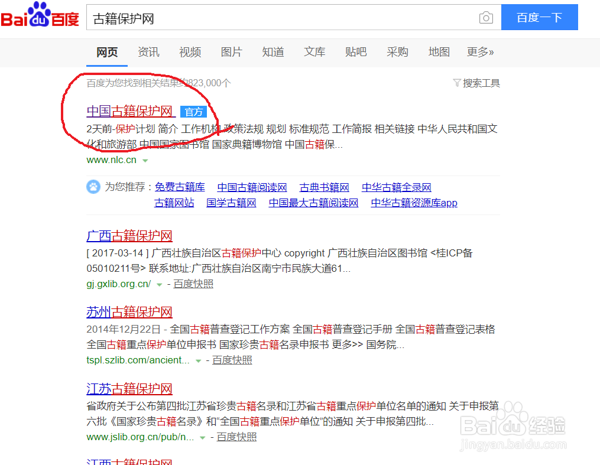The image size is (600, 465).
Task: Click the gj.gxlib.org.cn/ URL
Action: 119,284
